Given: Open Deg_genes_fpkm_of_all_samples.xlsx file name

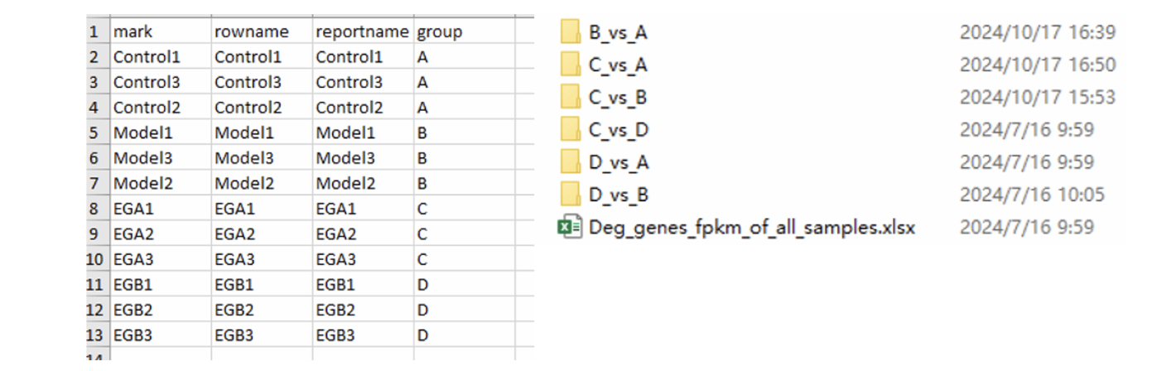Looking at the screenshot, I should [x=751, y=227].
